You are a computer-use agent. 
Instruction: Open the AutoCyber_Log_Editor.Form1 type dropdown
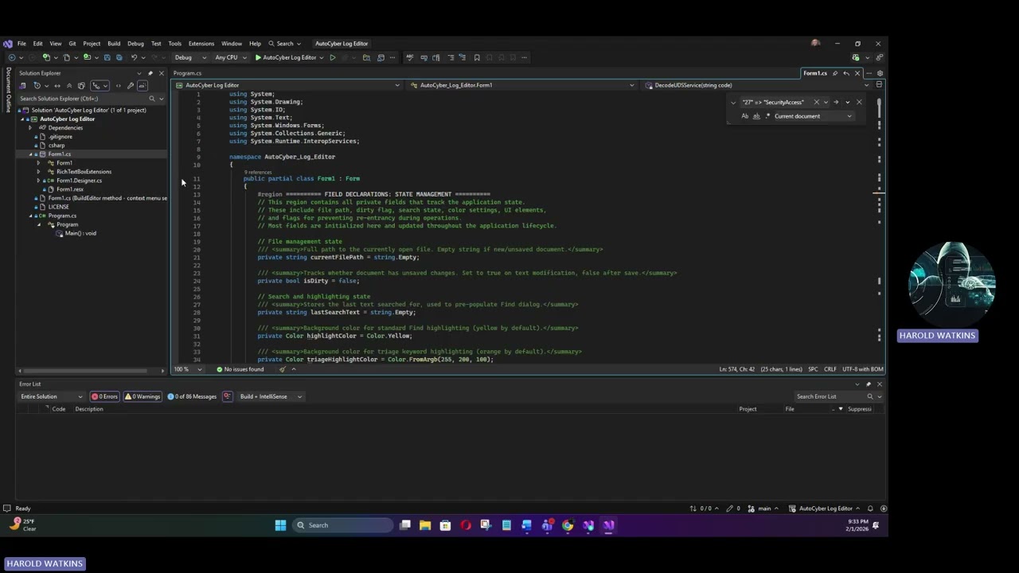coord(523,85)
